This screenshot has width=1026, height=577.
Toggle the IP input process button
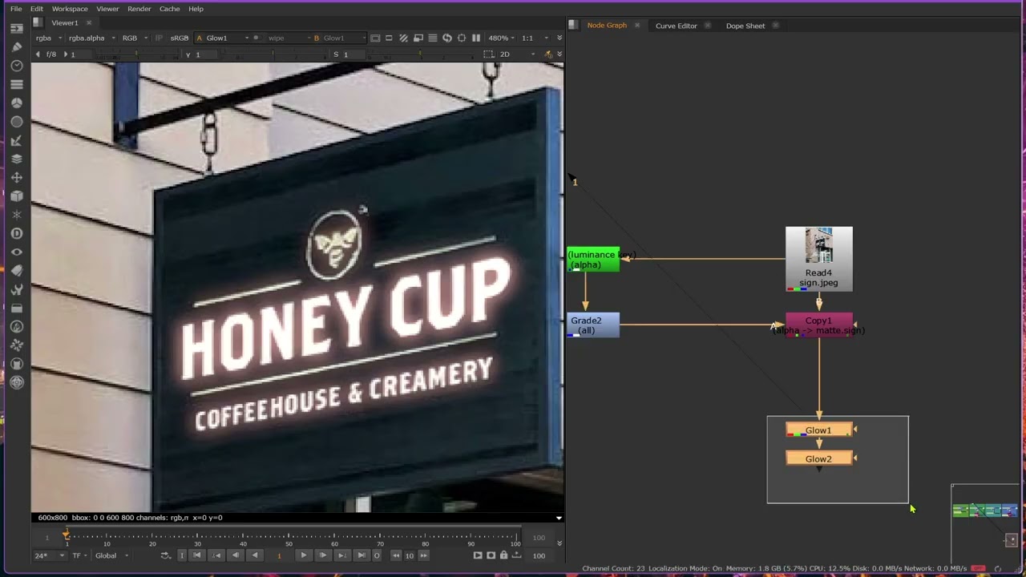tap(159, 38)
